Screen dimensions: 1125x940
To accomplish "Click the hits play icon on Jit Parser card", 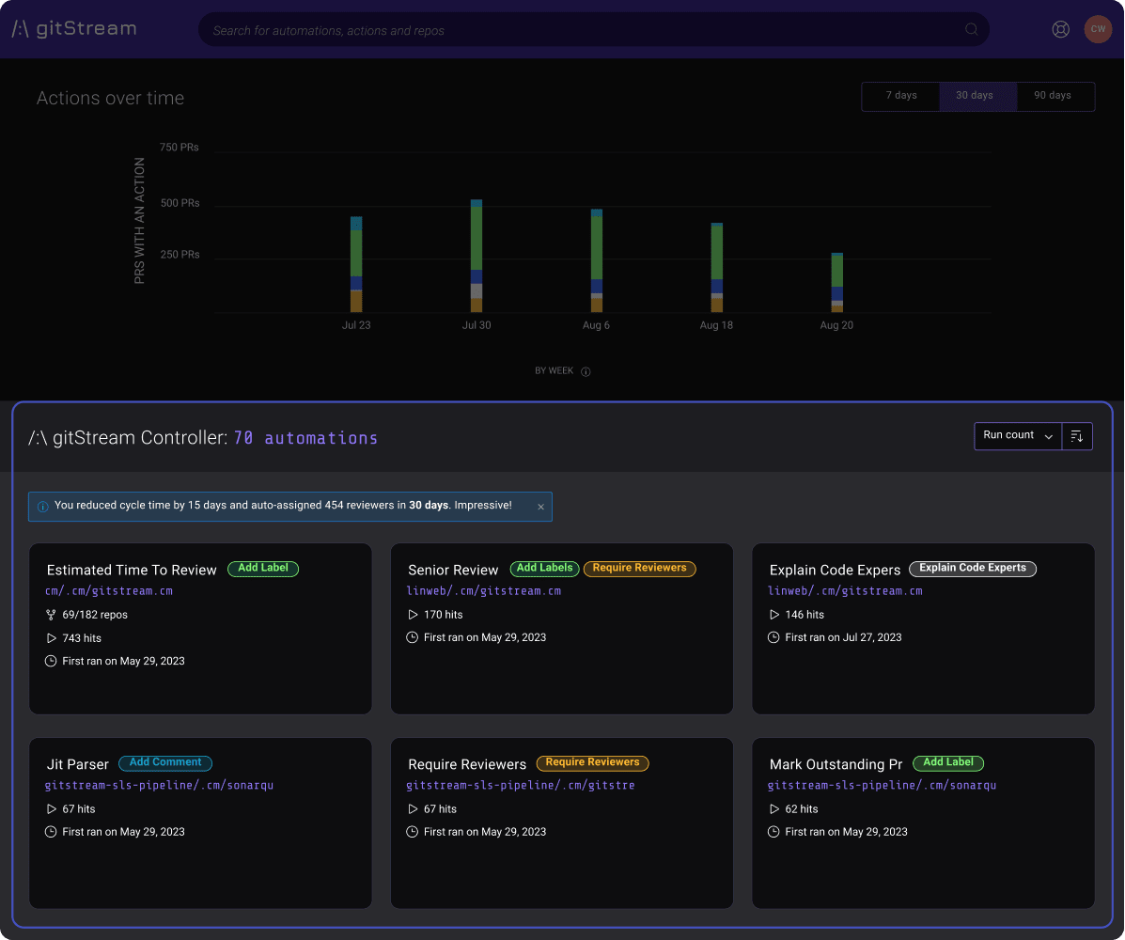I will click(52, 808).
